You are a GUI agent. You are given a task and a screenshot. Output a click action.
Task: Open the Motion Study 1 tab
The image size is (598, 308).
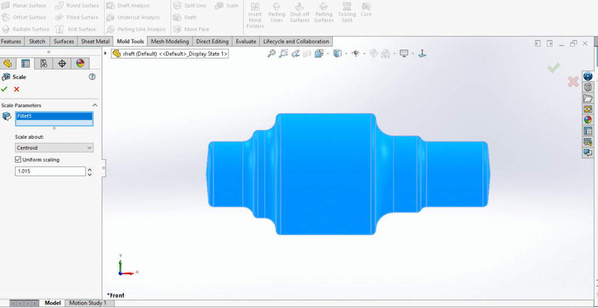88,303
